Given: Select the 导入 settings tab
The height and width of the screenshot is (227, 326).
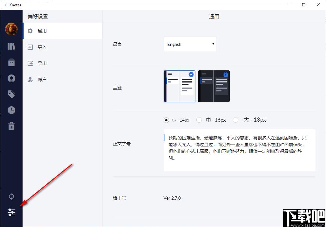Looking at the screenshot, I should coord(62,47).
